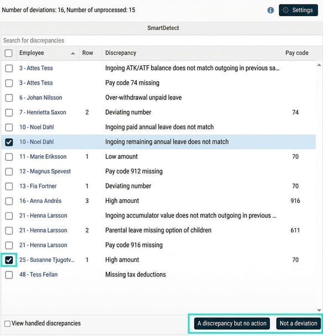Toggle the select-all header checkbox
The height and width of the screenshot is (336, 323).
point(9,53)
